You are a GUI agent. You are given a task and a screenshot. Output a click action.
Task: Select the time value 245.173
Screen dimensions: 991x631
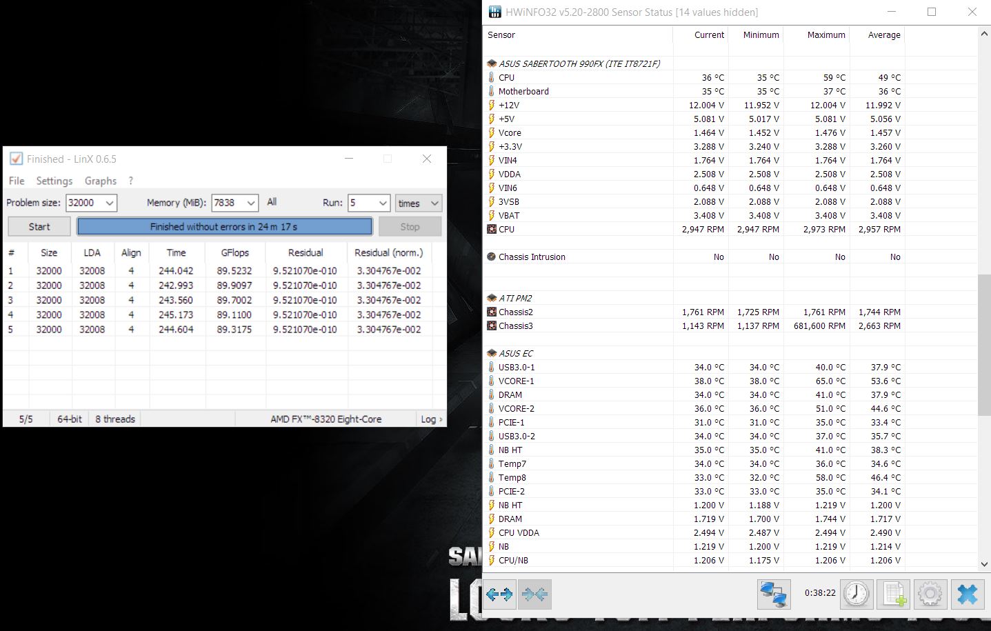click(176, 314)
